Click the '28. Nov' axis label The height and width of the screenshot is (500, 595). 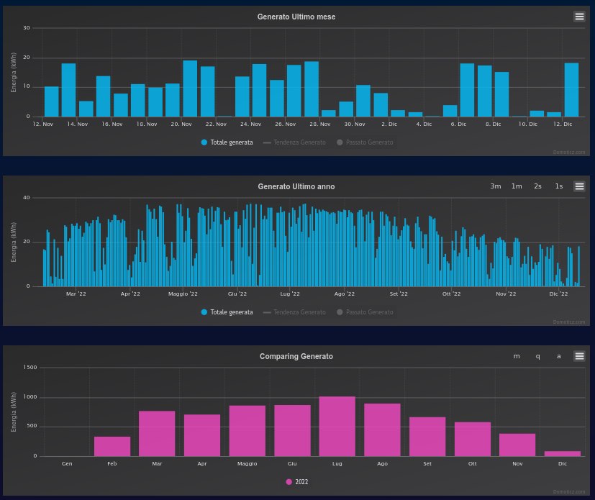coord(320,124)
